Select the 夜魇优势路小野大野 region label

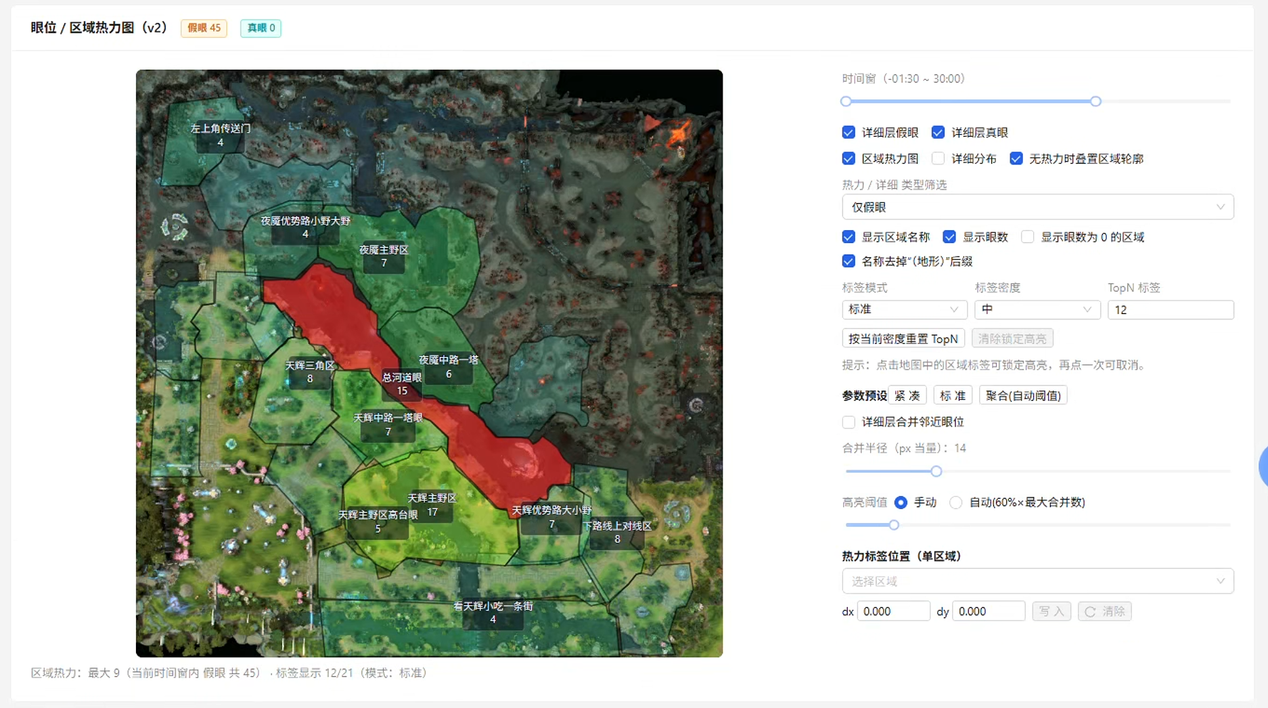(305, 227)
